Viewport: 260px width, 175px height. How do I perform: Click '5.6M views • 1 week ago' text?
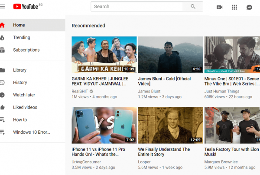point(160,167)
